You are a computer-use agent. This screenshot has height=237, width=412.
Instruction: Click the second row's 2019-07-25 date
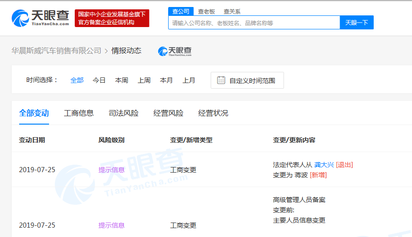(x=37, y=225)
